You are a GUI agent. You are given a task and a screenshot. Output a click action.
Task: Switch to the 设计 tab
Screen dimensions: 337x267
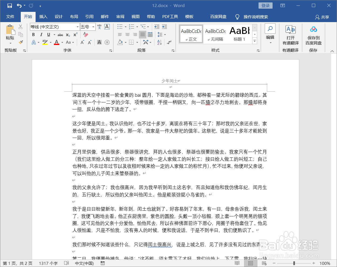[59, 17]
